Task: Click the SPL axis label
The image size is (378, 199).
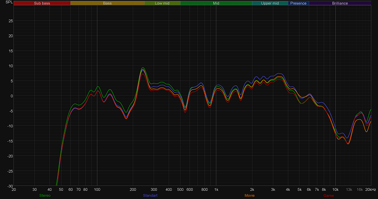Action: point(9,2)
